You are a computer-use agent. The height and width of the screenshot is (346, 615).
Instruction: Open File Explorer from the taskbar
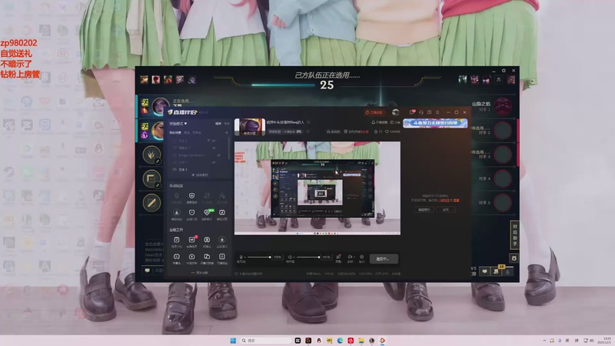pos(361,341)
